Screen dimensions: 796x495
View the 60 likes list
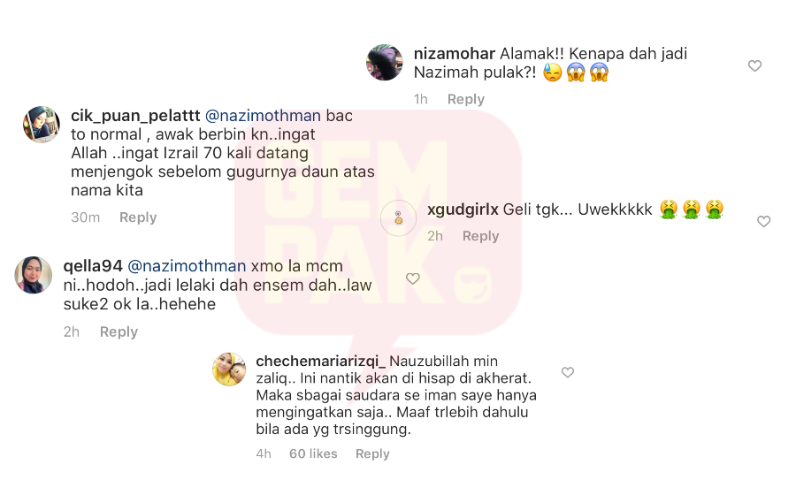313,453
